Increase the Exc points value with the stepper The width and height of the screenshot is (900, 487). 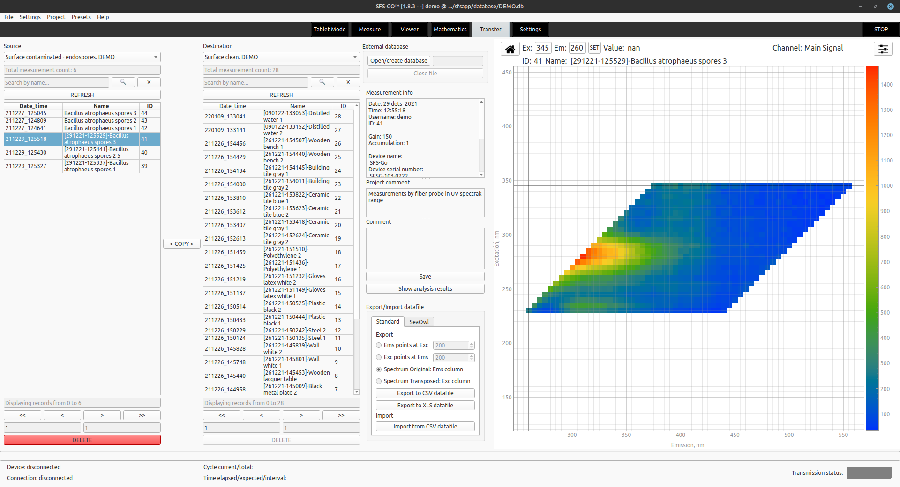click(472, 355)
